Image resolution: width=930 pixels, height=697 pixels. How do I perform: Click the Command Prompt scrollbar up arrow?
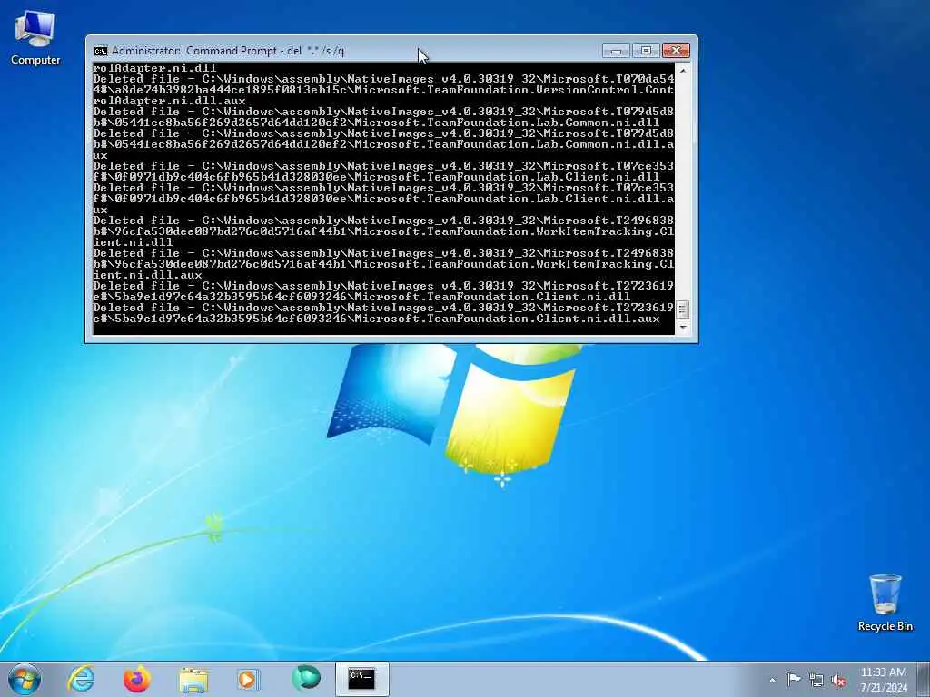coord(683,70)
